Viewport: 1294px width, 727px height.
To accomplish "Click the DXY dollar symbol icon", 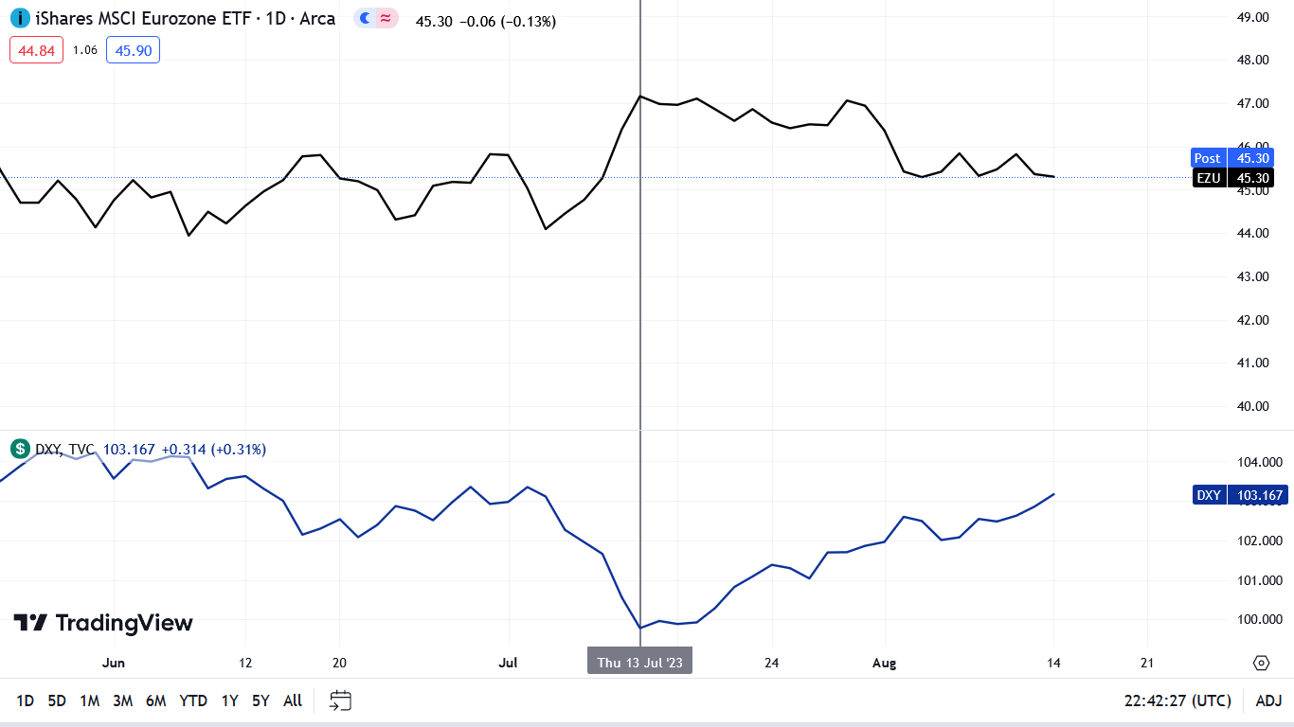I will pos(20,449).
